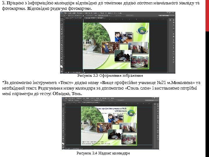Open the Style dropdown in Figure 2.3 options bar
The width and height of the screenshot is (209, 157).
coord(103,16)
